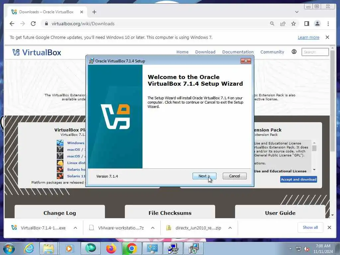Launch Internet Explorer from the taskbar

click(29, 248)
